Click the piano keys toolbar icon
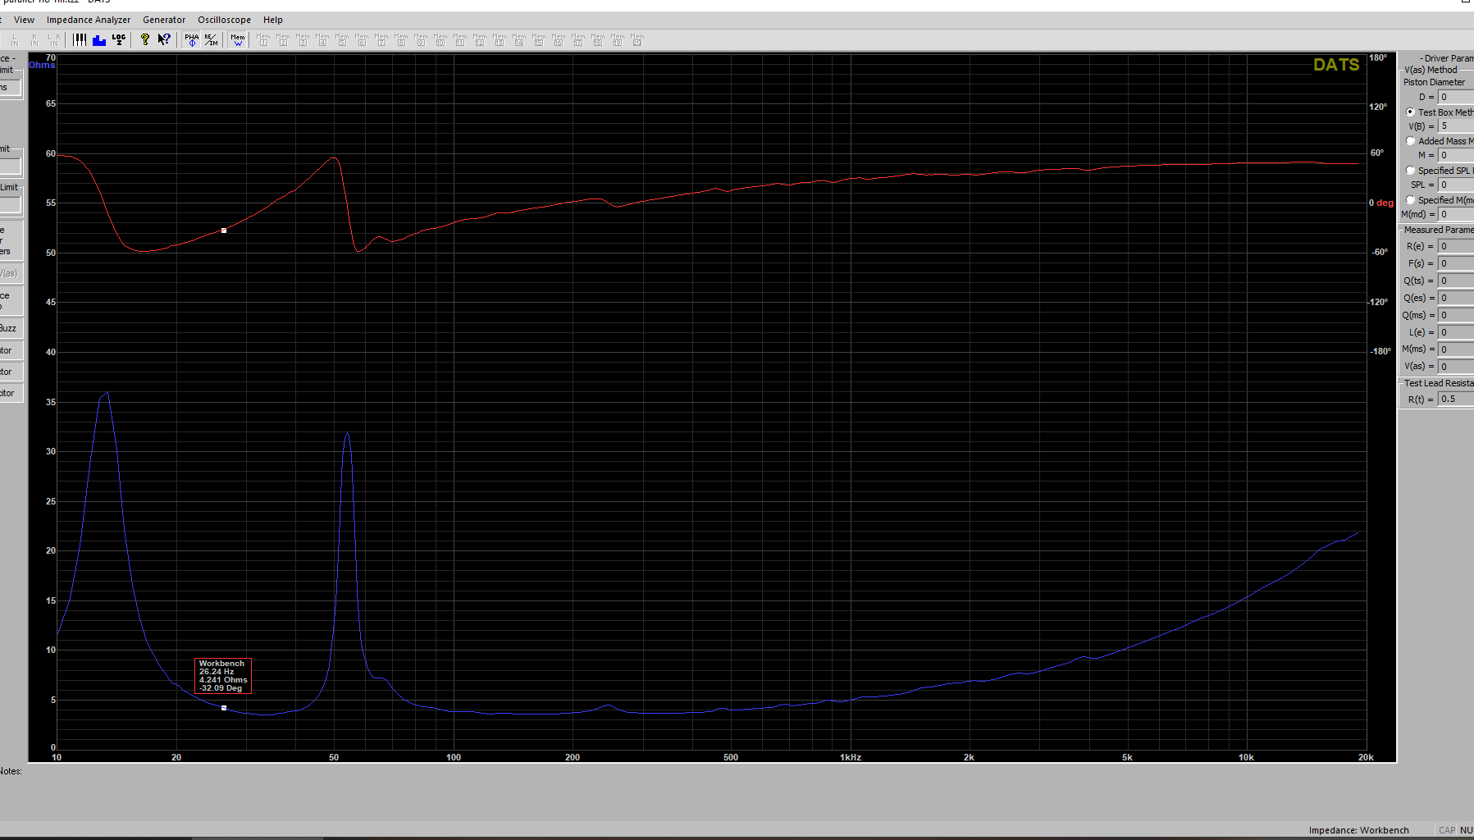 (x=80, y=39)
